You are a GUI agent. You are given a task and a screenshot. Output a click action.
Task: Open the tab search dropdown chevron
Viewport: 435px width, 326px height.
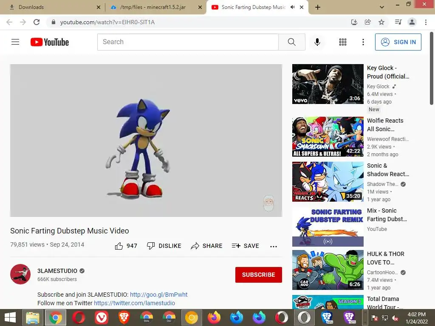382,7
